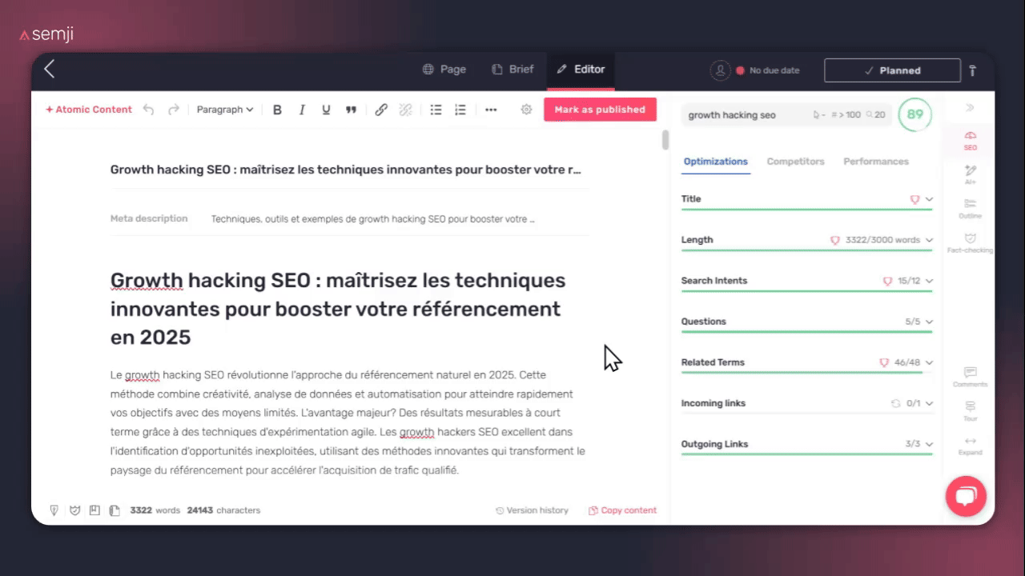Viewport: 1025px width, 576px height.
Task: Select the Optimizations tab
Action: point(715,162)
